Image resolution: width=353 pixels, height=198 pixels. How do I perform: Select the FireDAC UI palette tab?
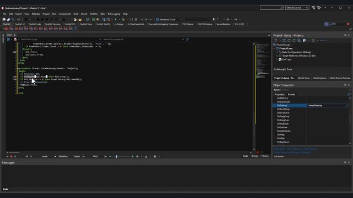20,24
